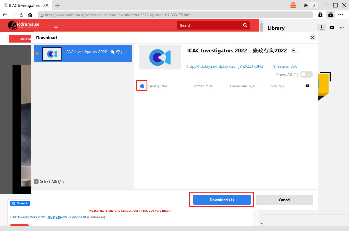Open the video downloader icon in toolbar

click(331, 15)
